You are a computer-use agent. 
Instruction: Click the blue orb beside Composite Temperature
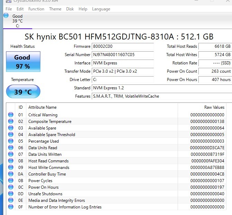pyautogui.click(x=11, y=122)
